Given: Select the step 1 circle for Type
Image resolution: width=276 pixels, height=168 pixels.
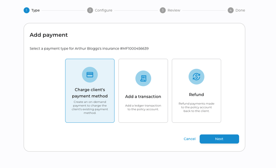Looking at the screenshot, I should coord(26,10).
